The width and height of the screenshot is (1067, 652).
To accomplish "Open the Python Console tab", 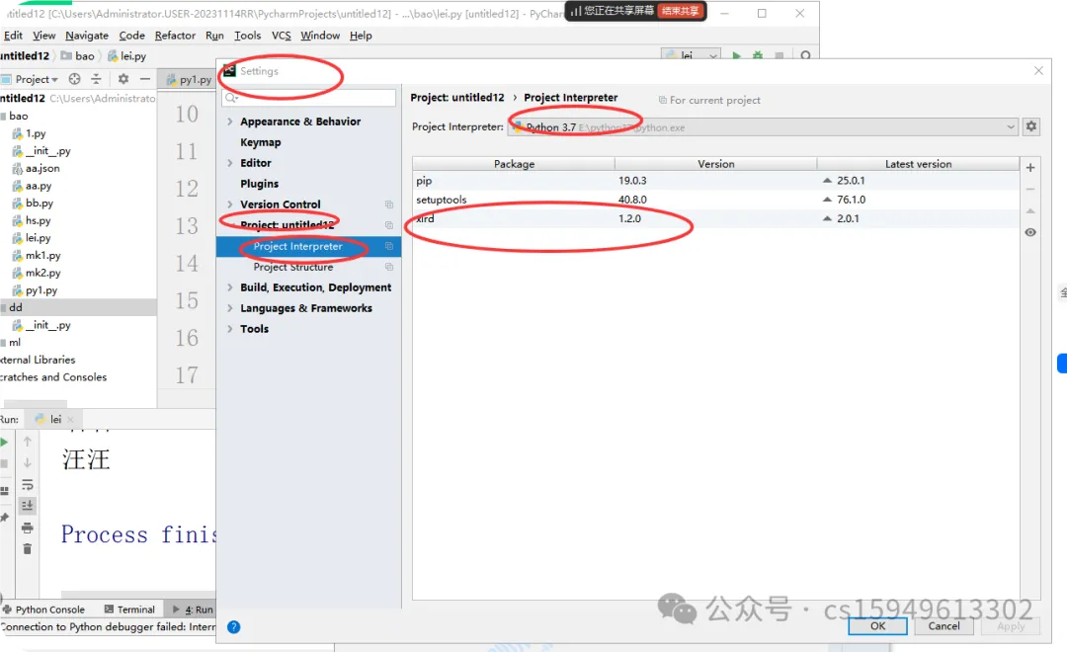I will pos(44,610).
